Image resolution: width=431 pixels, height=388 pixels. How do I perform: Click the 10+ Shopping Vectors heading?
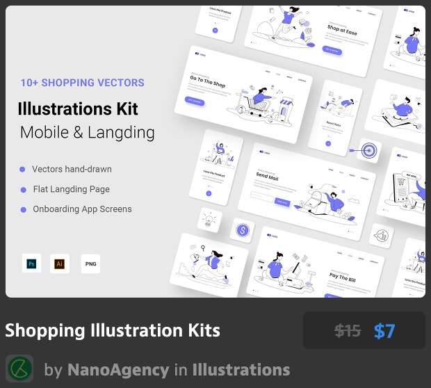tap(82, 83)
